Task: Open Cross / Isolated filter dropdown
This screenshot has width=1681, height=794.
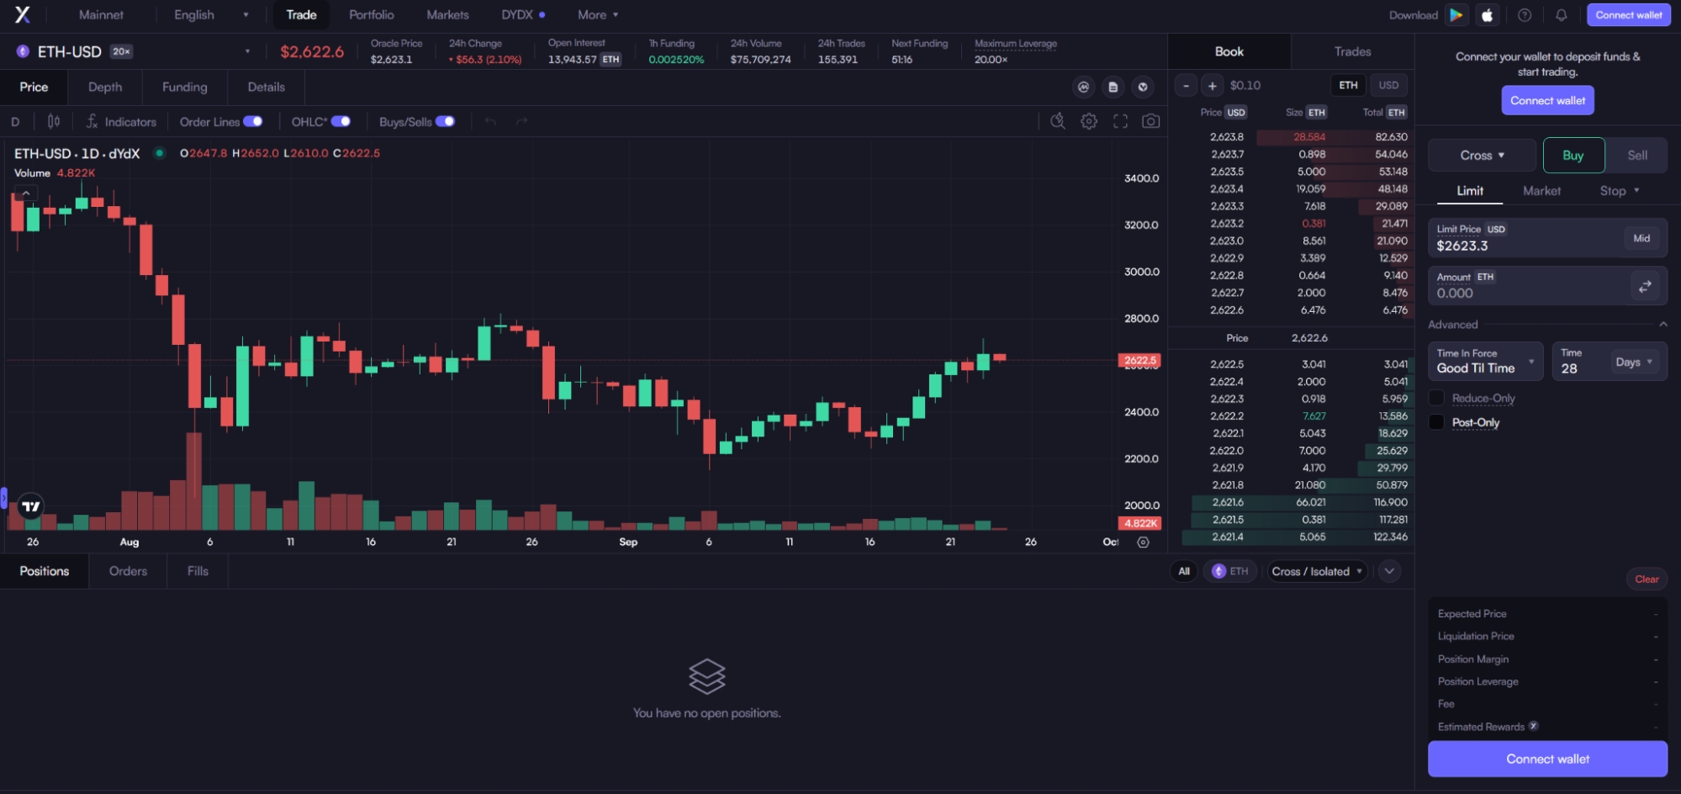Action: click(1317, 571)
